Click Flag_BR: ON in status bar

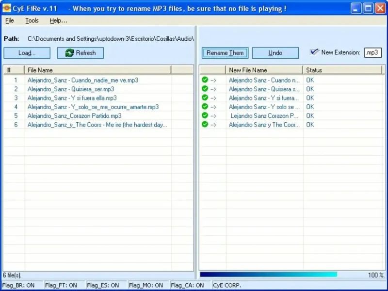tap(18, 285)
